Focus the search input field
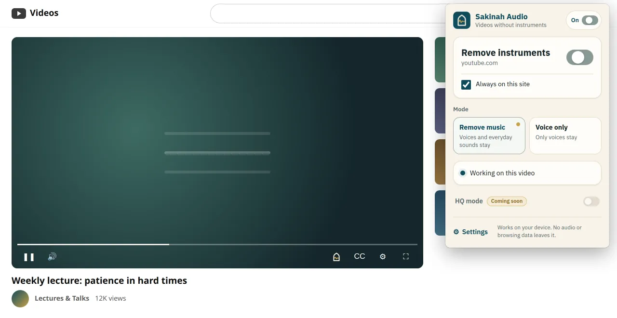 click(x=328, y=13)
